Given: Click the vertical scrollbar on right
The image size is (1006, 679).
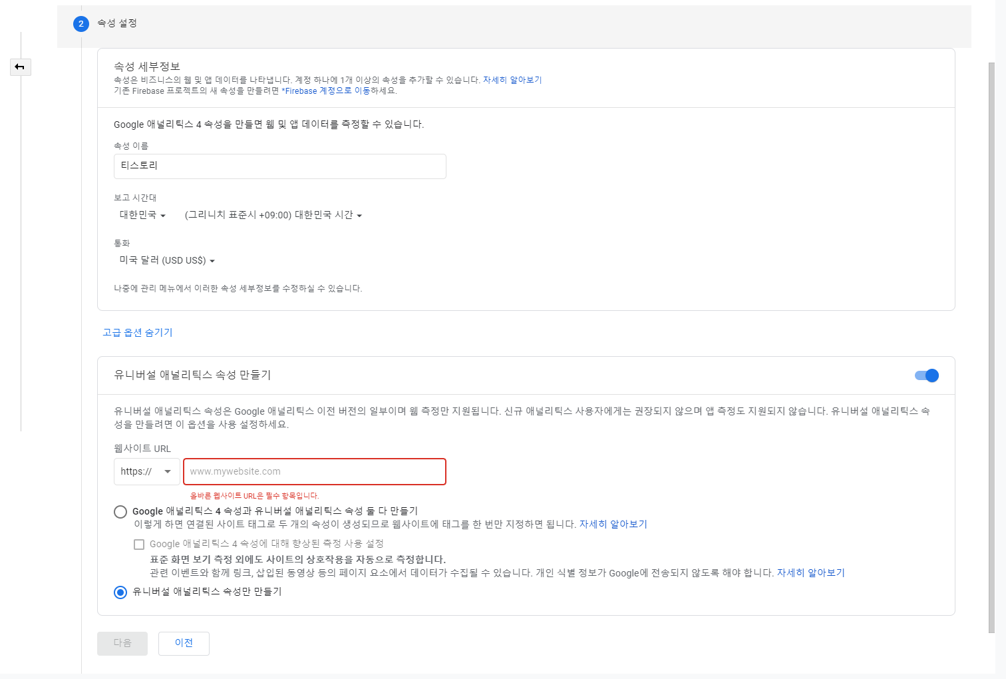Looking at the screenshot, I should point(991,346).
